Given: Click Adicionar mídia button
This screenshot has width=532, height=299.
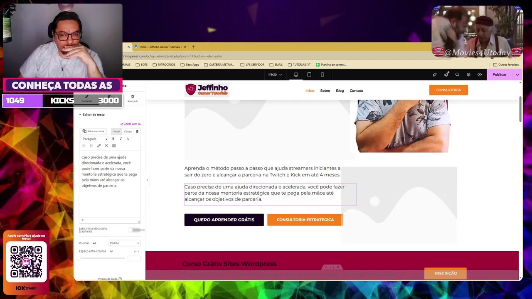Looking at the screenshot, I should [x=93, y=131].
